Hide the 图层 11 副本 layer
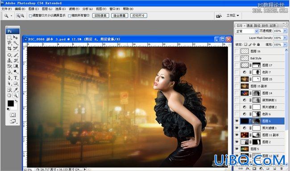The image size is (290, 171). [x=237, y=135]
